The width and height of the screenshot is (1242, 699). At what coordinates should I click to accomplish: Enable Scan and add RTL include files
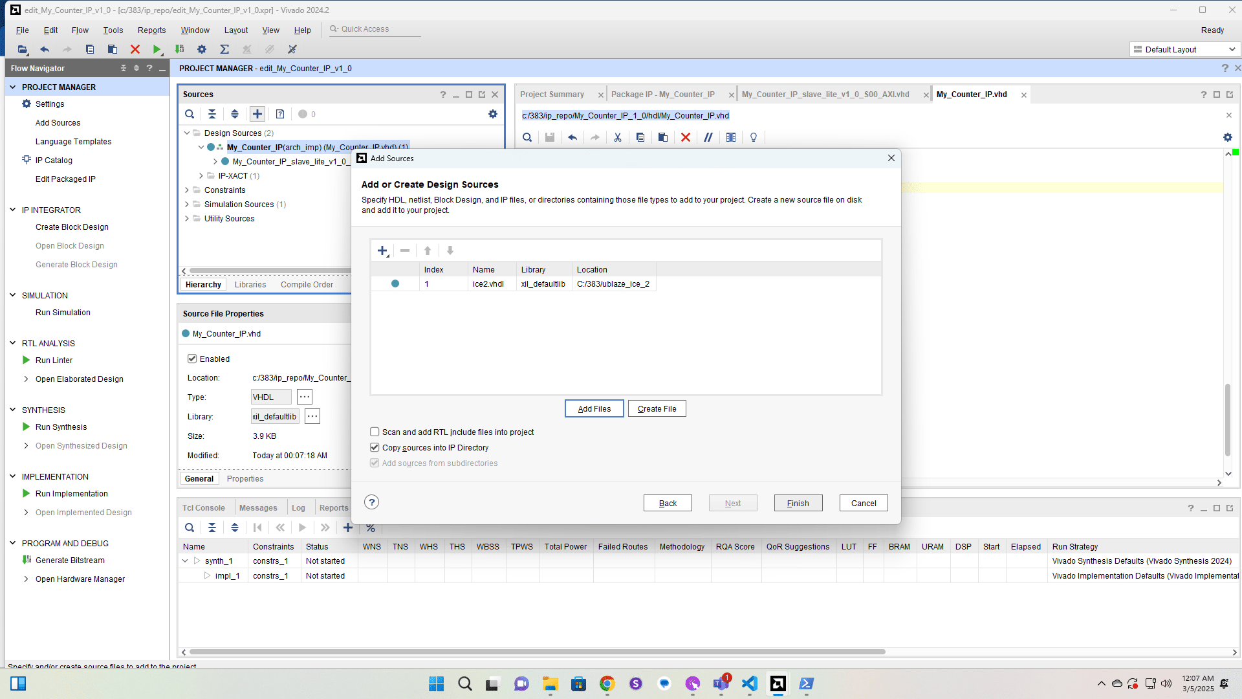[375, 432]
